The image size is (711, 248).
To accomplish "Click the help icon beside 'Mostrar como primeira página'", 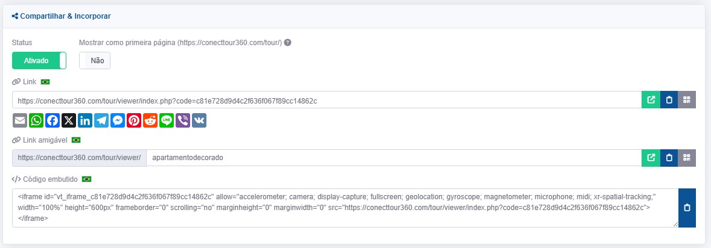I will (x=288, y=43).
